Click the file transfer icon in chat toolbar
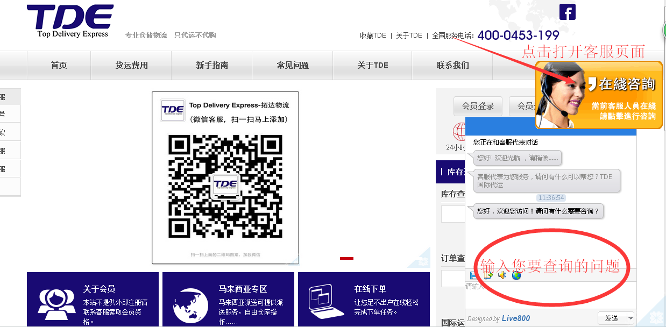 pos(488,275)
